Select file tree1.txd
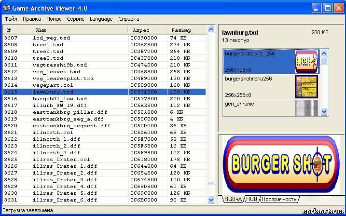The width and height of the screenshot is (346, 216). click(x=48, y=45)
